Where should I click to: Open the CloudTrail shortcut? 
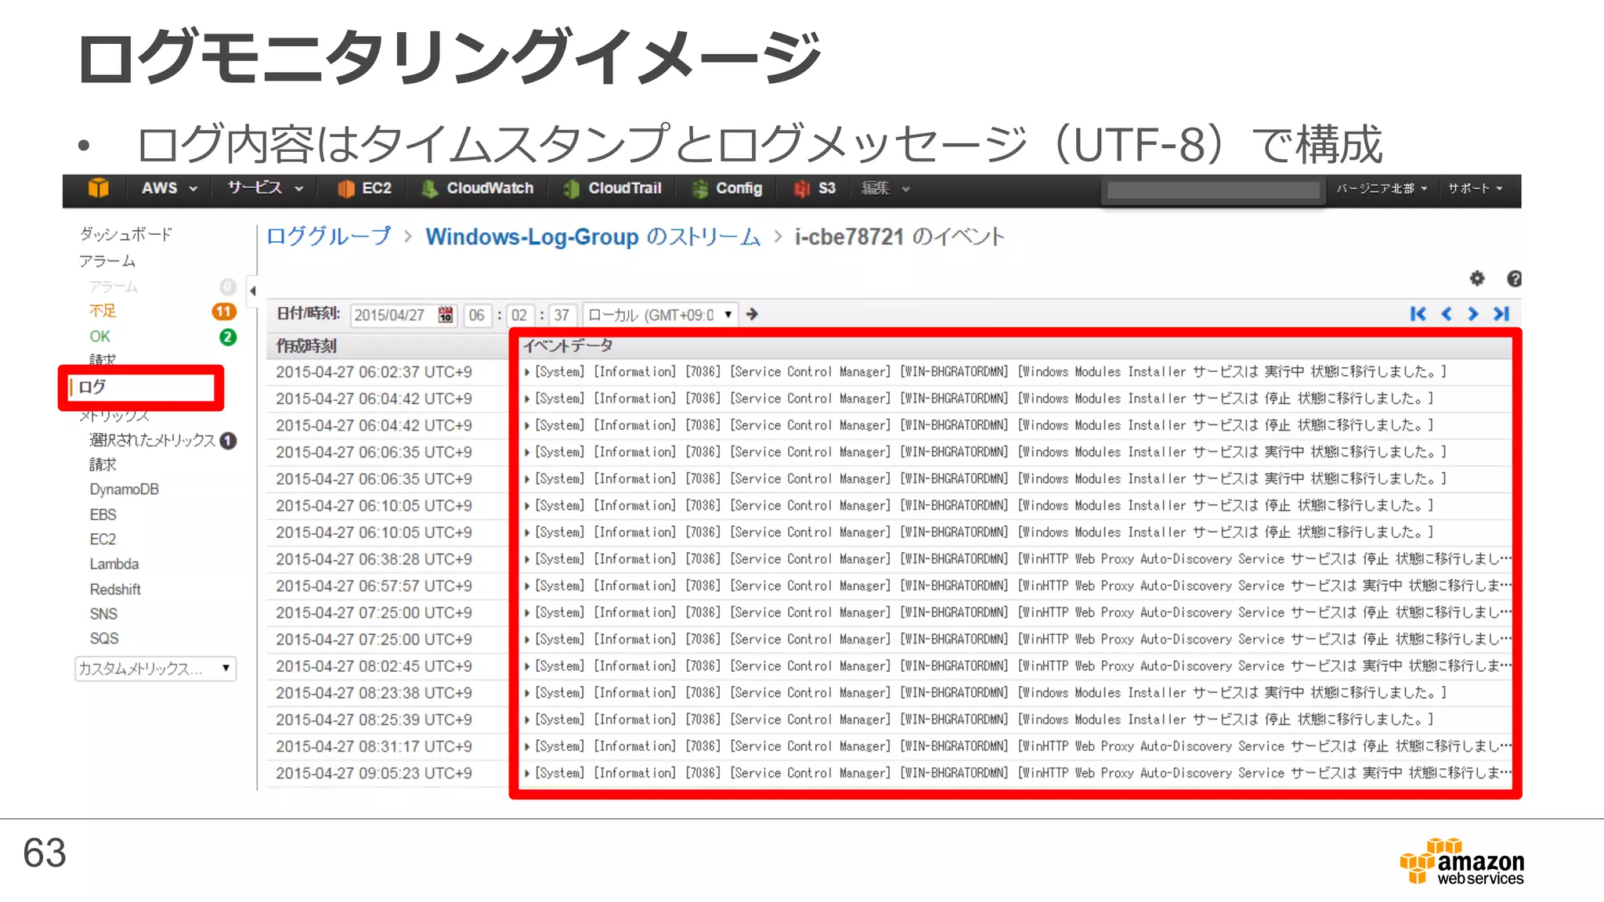(613, 189)
